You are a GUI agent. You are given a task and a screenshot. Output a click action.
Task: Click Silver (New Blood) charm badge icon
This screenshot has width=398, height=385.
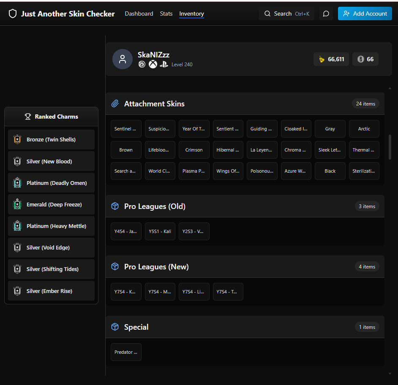click(x=17, y=161)
